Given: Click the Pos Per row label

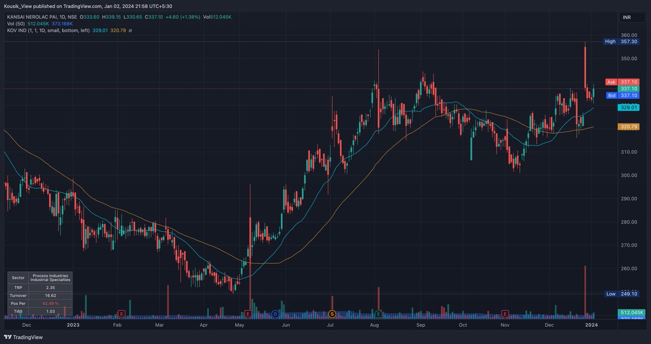Looking at the screenshot, I should tap(18, 304).
